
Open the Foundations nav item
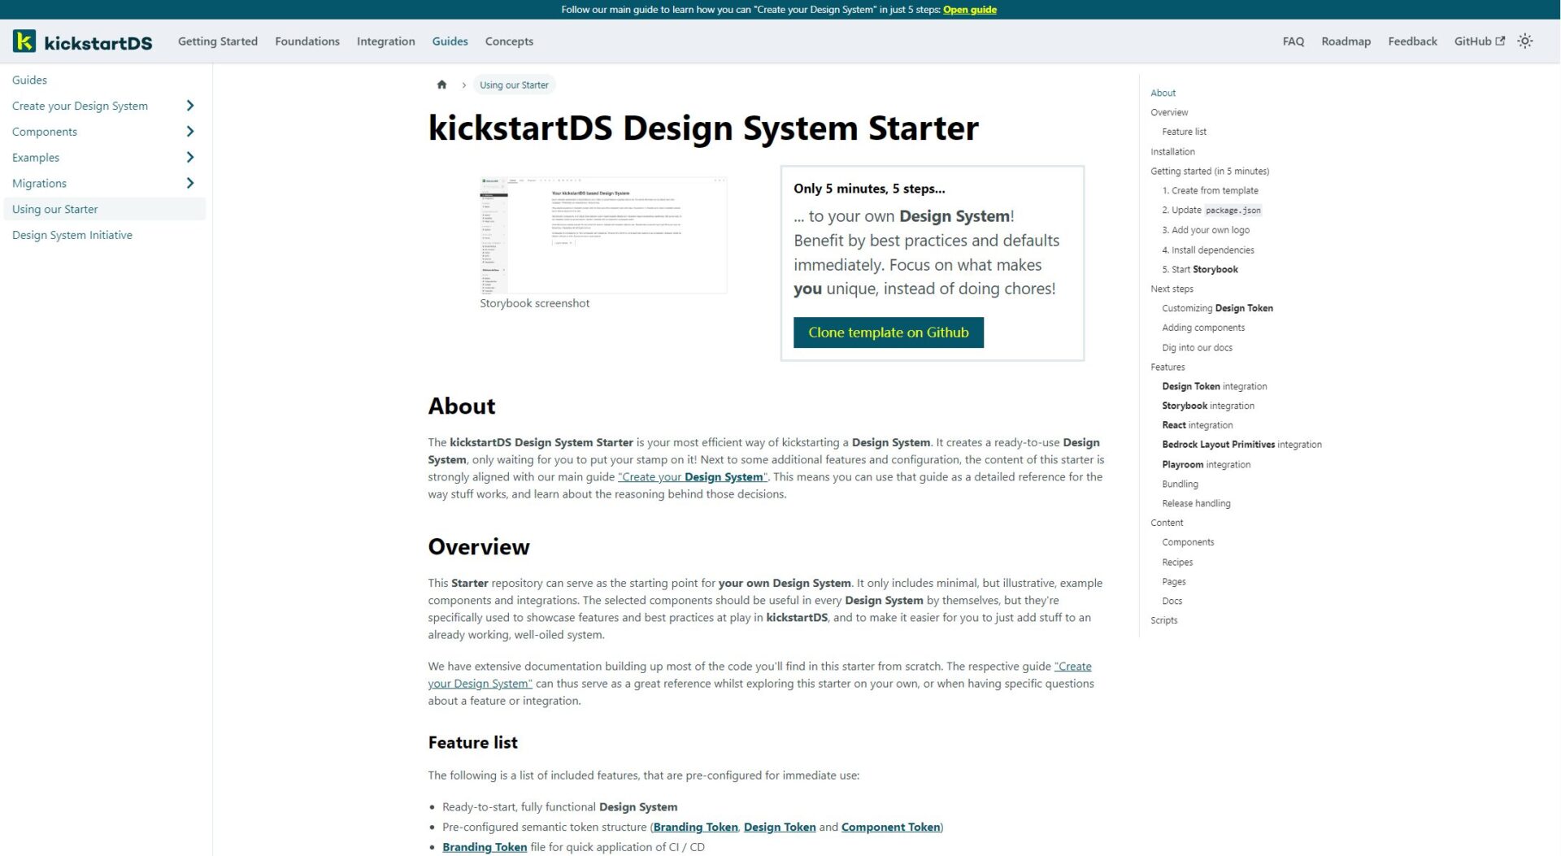(307, 41)
